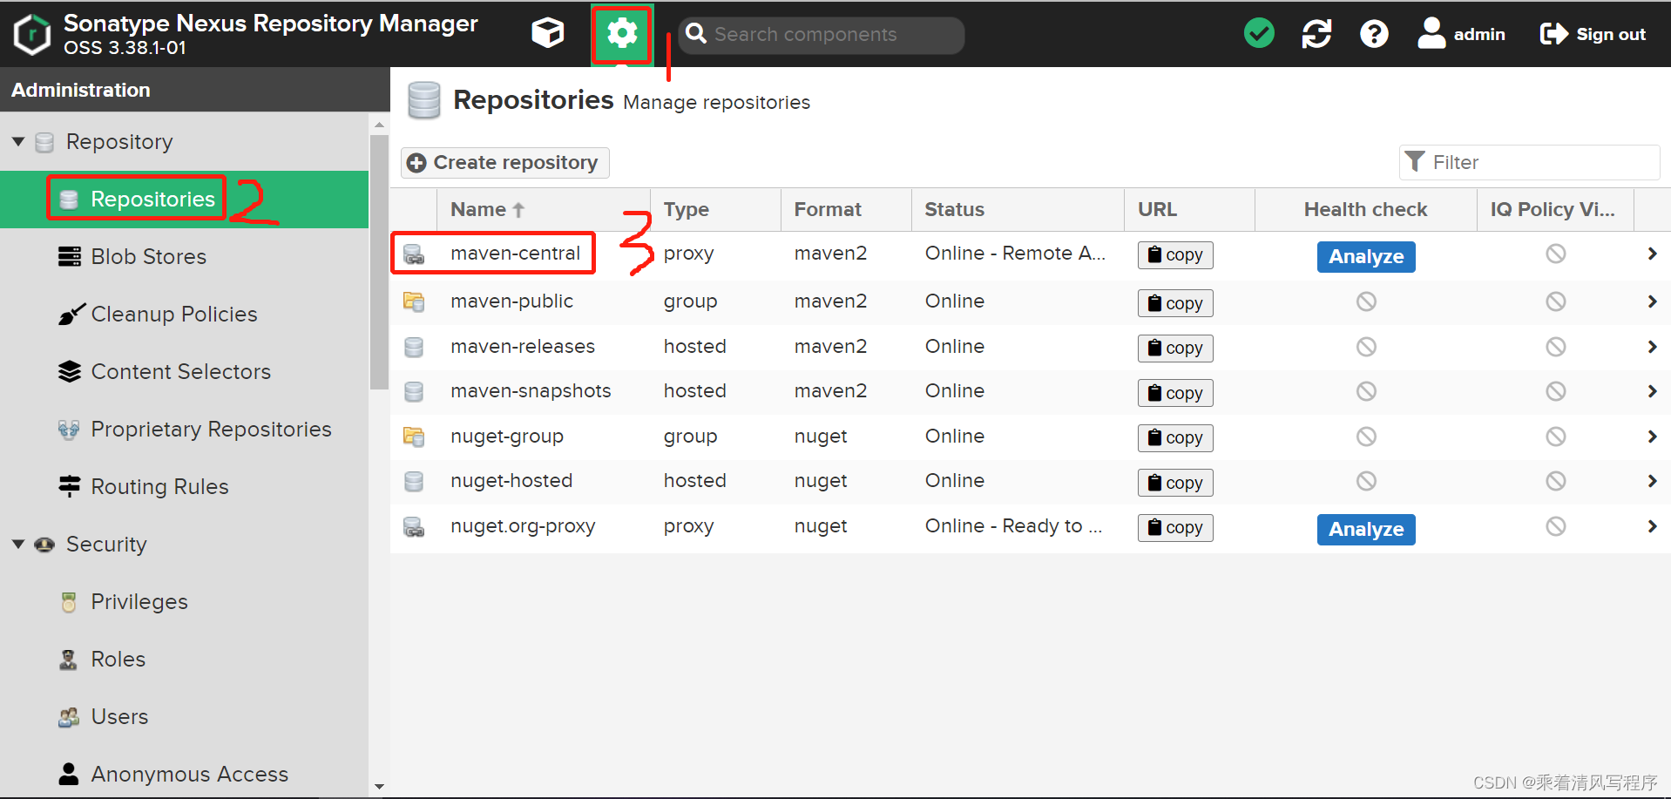Click Sign out
Screen dimensions: 1671x799
click(x=1593, y=34)
